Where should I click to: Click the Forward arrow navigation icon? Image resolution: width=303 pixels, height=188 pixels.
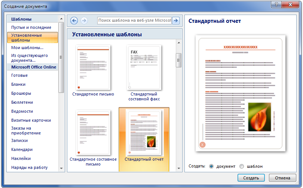[x=84, y=21]
